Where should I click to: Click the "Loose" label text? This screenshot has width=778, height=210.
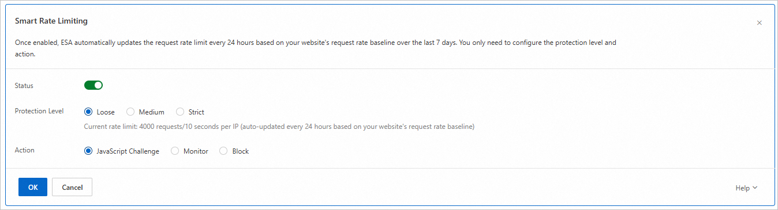pos(106,112)
